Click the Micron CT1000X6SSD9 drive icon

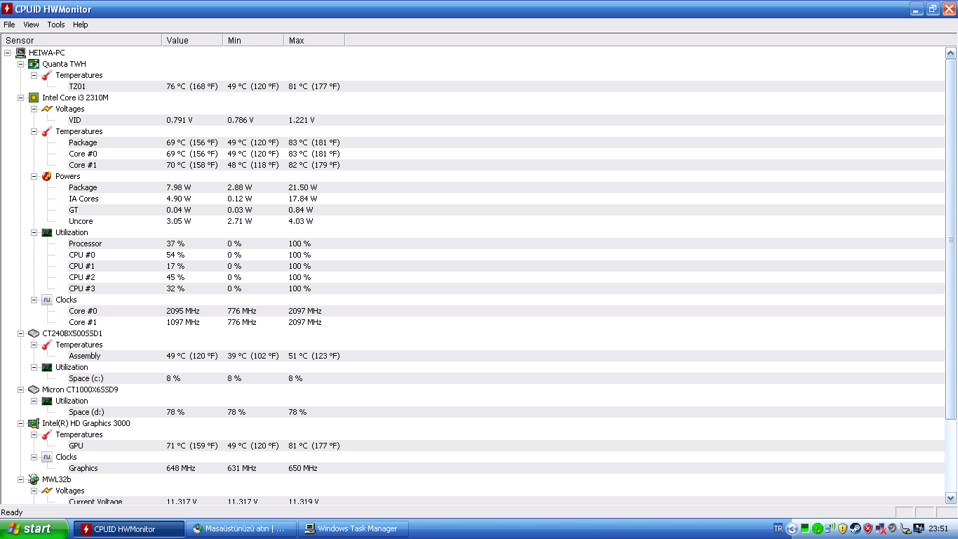34,390
